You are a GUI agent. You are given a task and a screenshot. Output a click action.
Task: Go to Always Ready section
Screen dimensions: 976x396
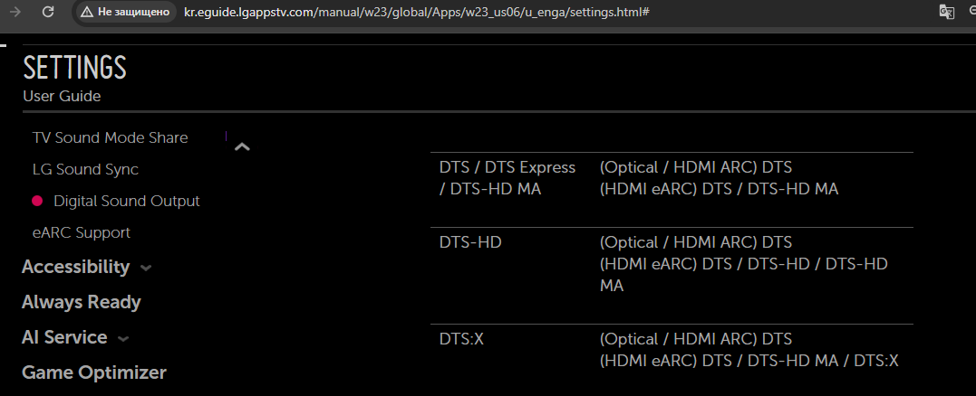pyautogui.click(x=81, y=302)
